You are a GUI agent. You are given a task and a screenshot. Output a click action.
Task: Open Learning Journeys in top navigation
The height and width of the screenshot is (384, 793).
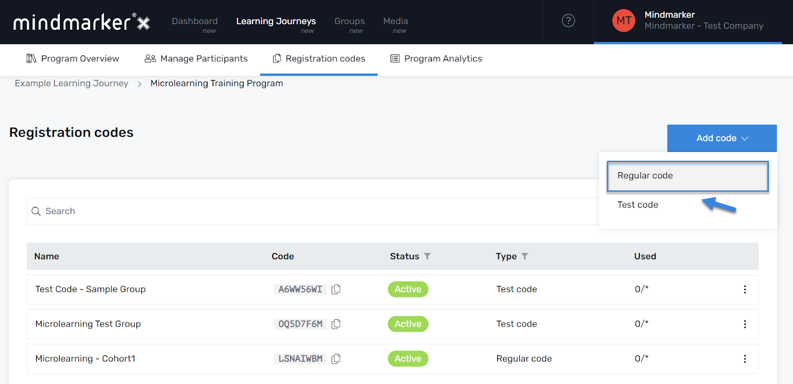point(276,21)
